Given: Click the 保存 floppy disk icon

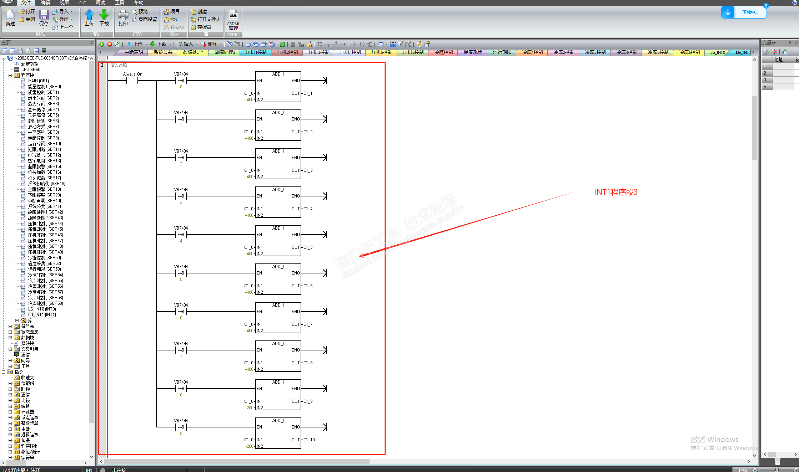Looking at the screenshot, I should (44, 15).
